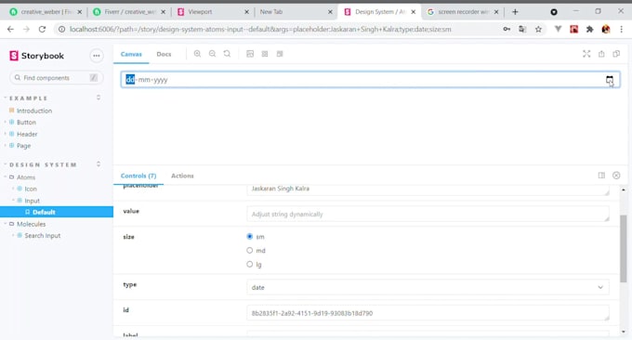Click the translate icon in address bar
The width and height of the screenshot is (632, 340).
pos(522,29)
